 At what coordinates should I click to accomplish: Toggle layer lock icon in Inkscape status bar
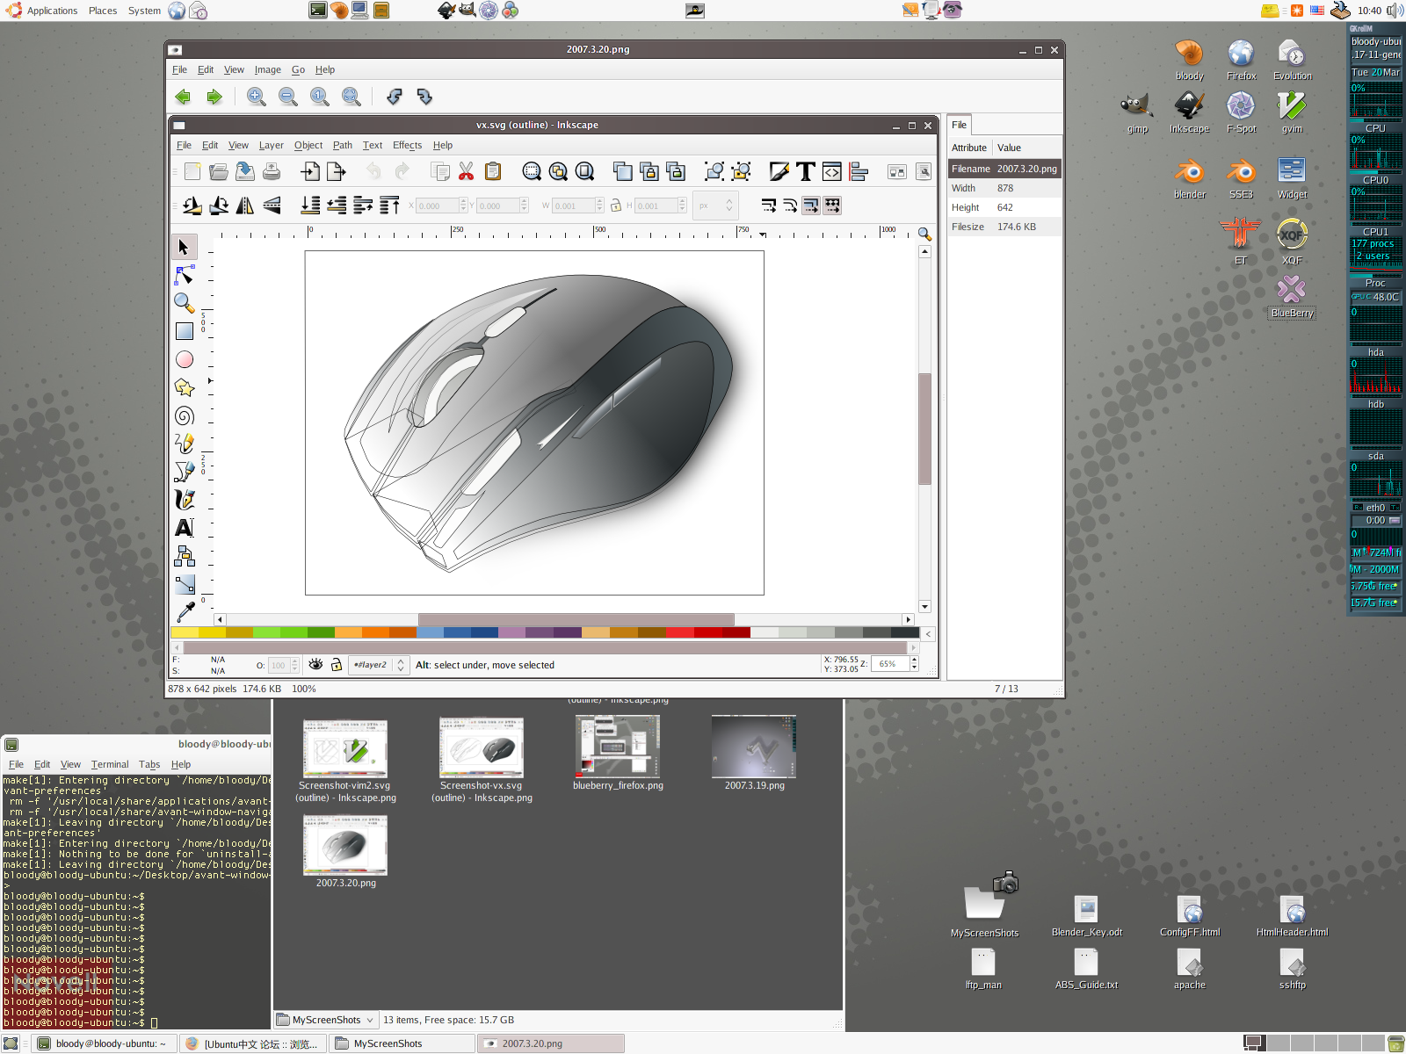[x=336, y=665]
